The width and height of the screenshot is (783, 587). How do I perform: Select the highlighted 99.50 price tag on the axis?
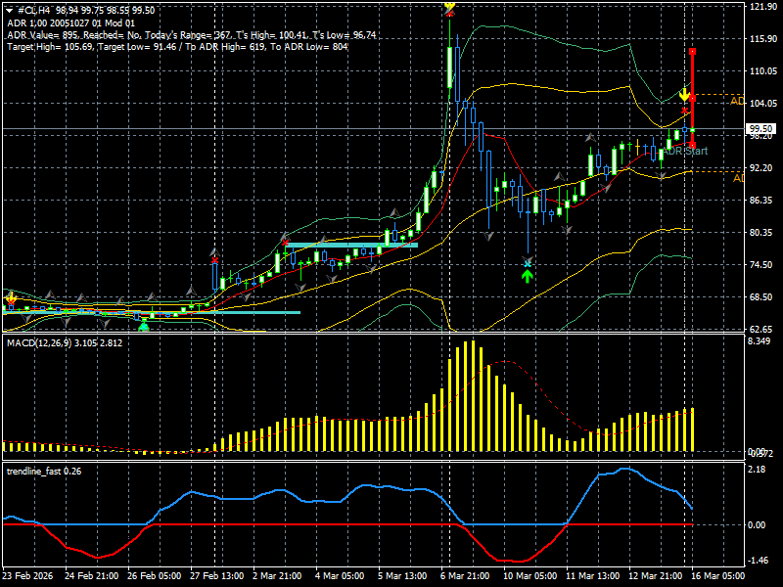760,128
